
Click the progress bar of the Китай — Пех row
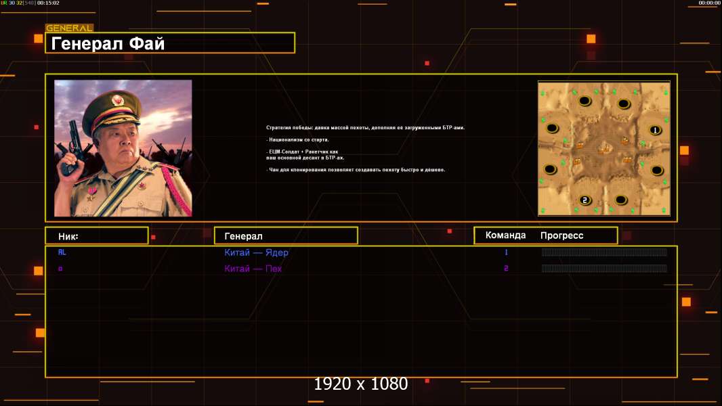click(x=604, y=269)
